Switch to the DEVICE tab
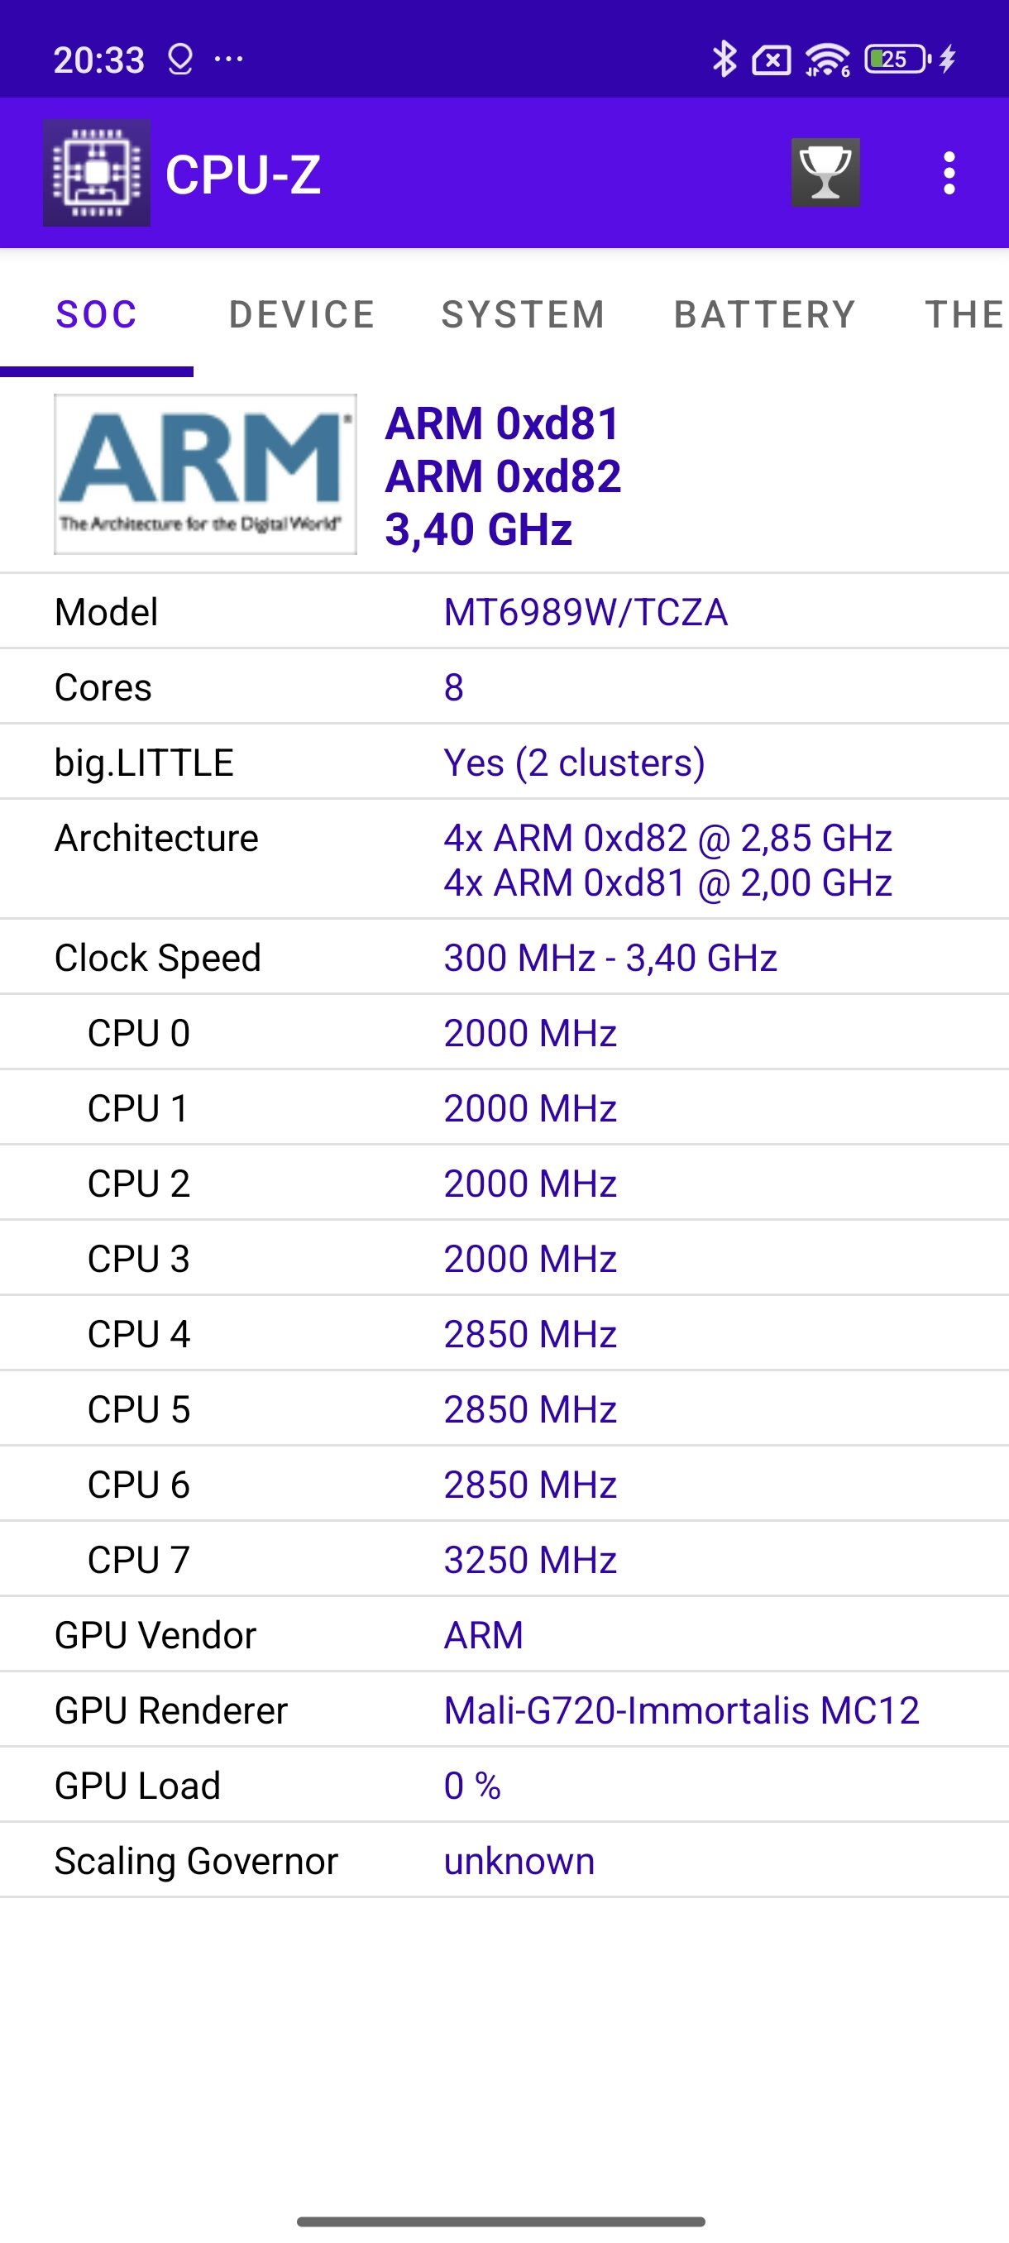Image resolution: width=1009 pixels, height=2243 pixels. 302,314
